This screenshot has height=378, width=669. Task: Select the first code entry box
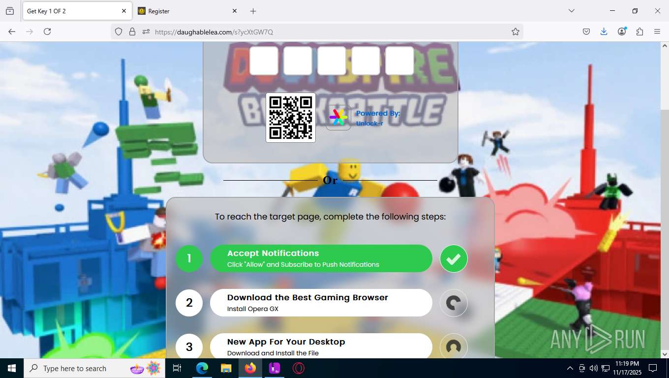(x=264, y=61)
